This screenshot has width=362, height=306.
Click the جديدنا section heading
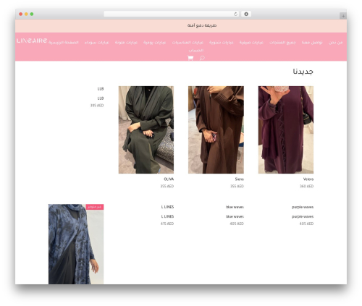303,72
